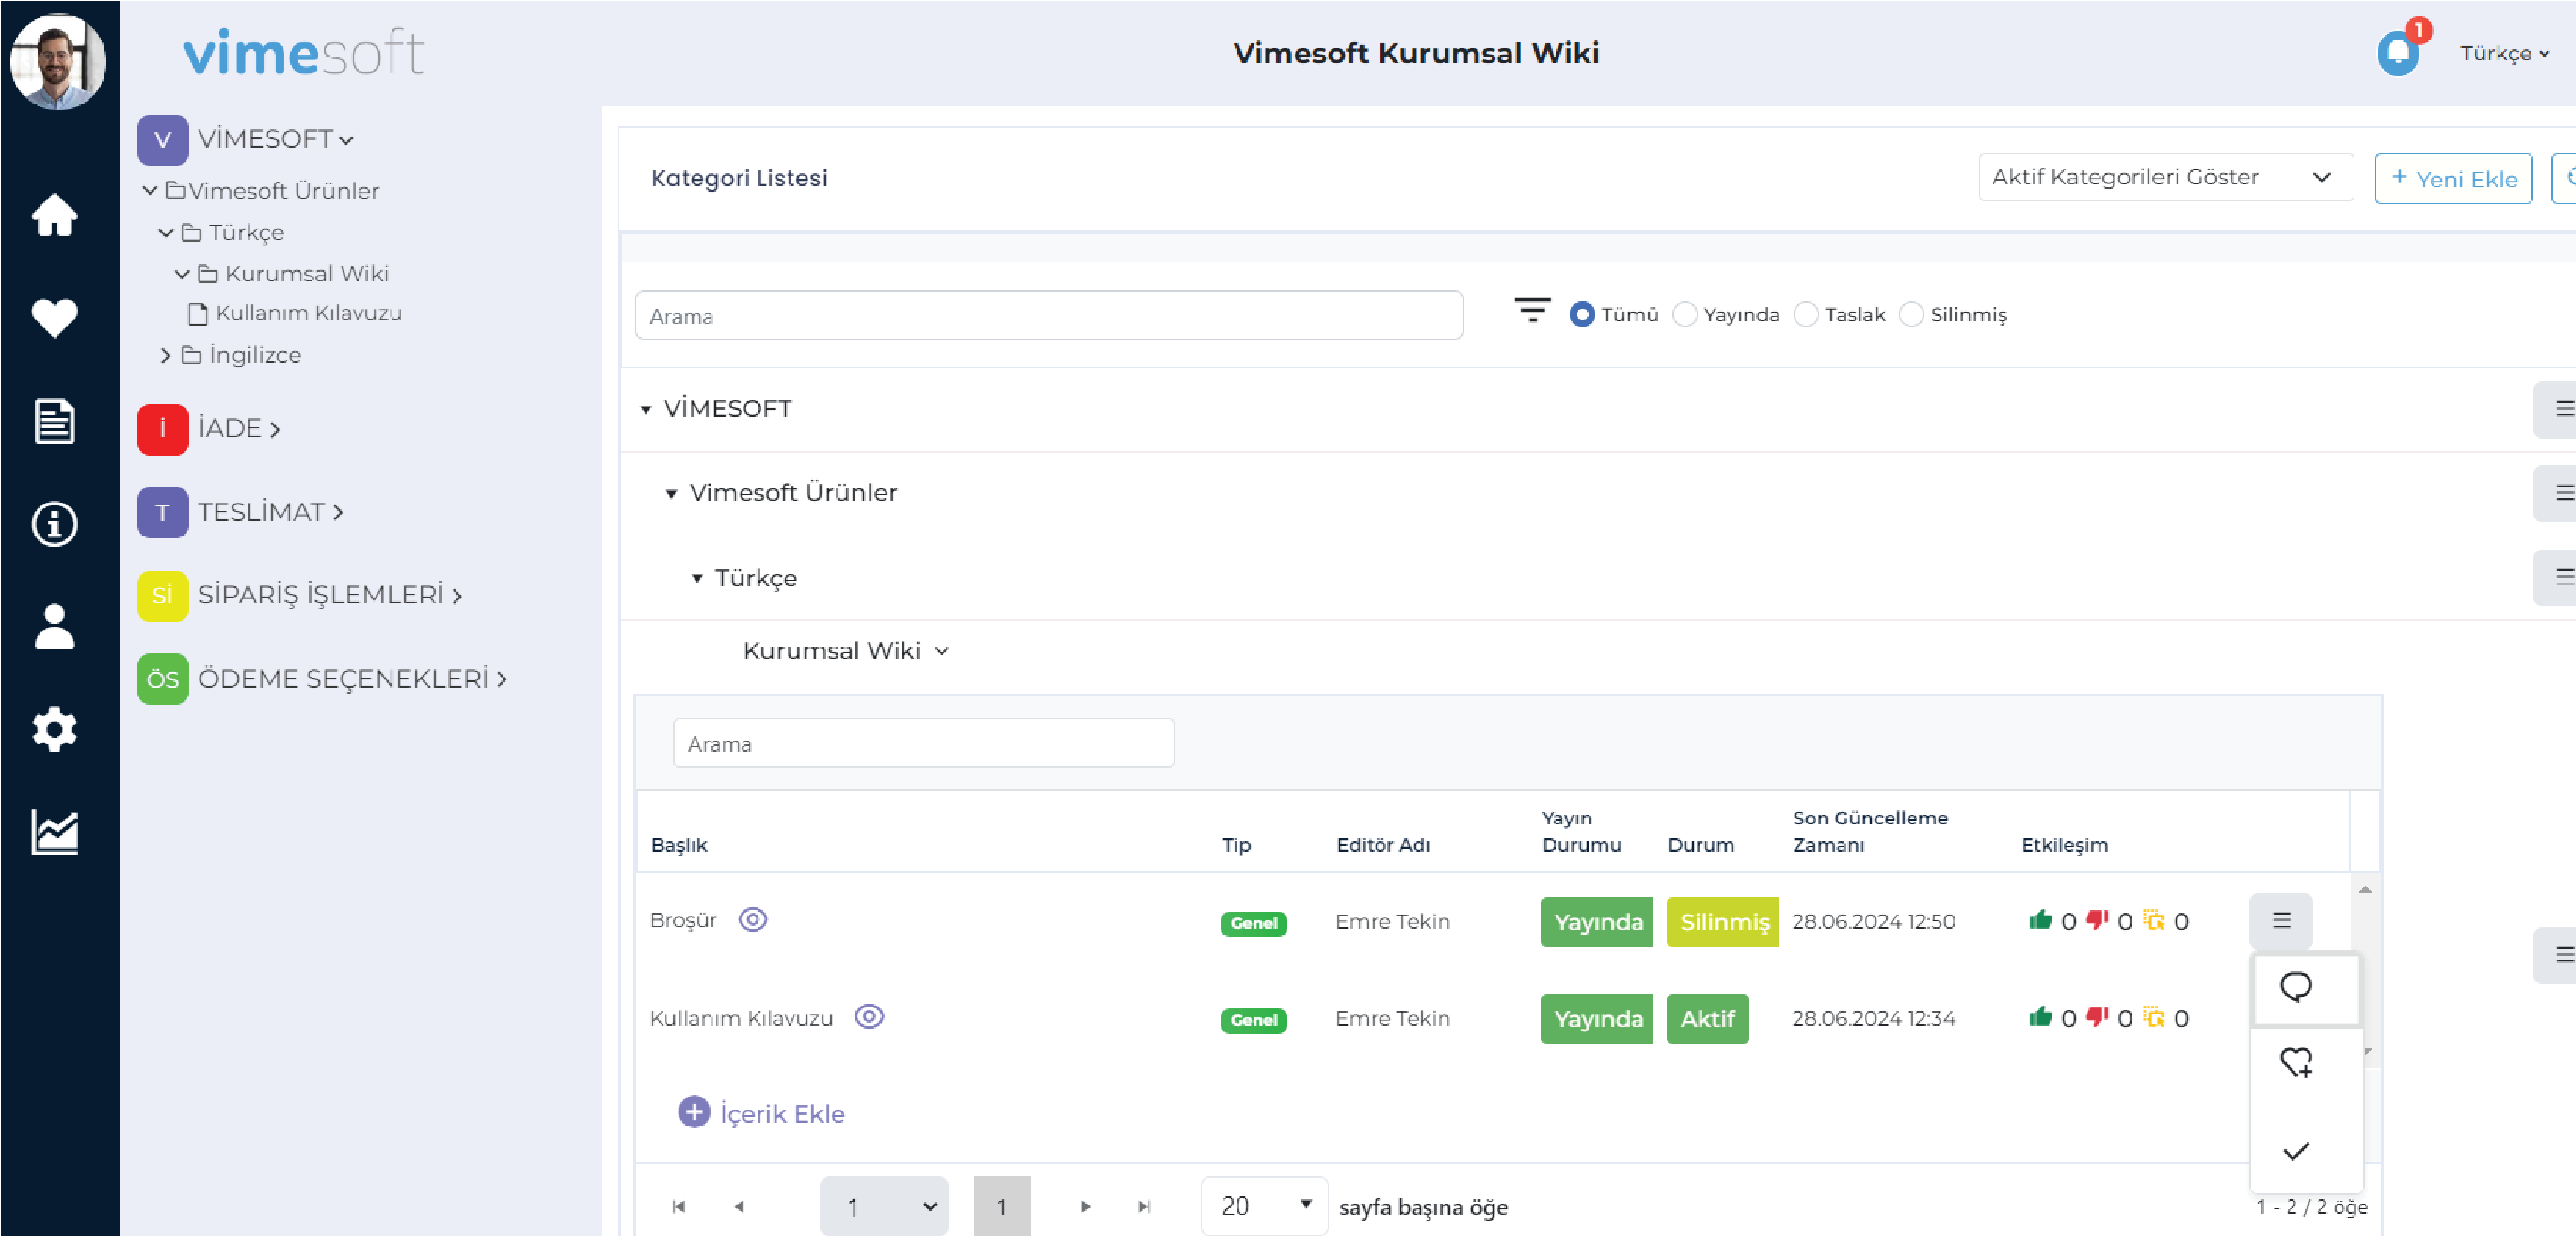This screenshot has width=2576, height=1236.
Task: Open the Aktif Kategorileri Göster dropdown
Action: coord(2165,177)
